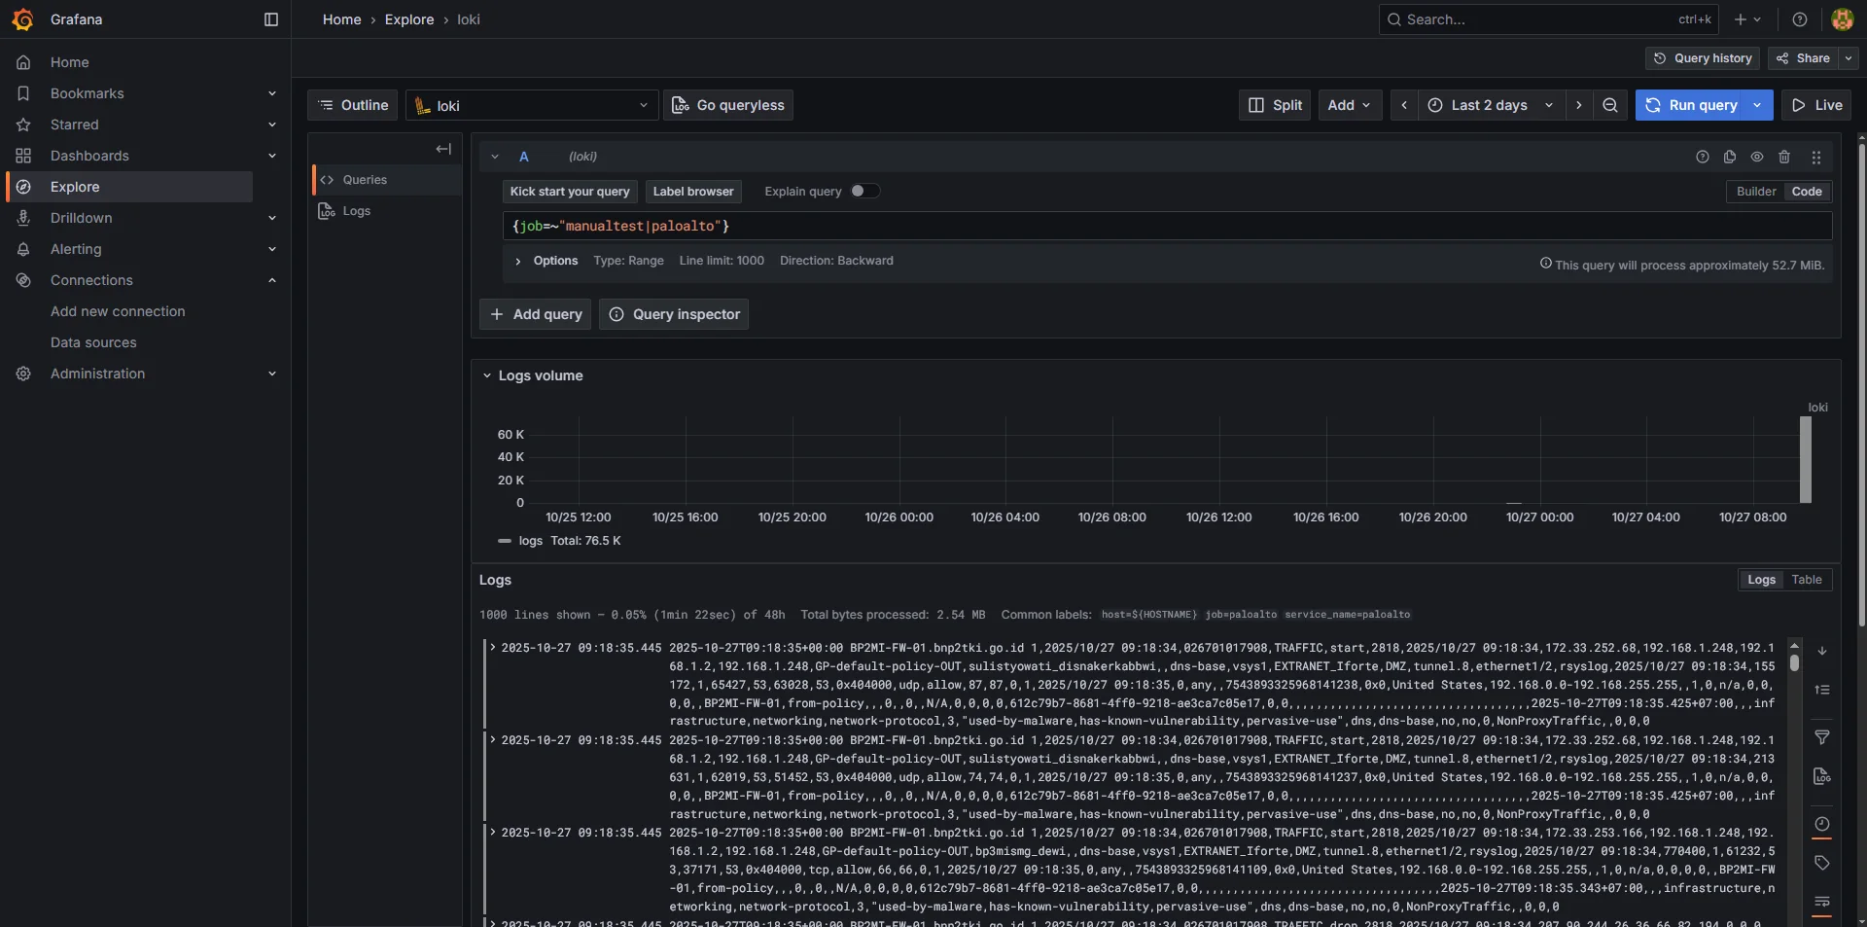The height and width of the screenshot is (927, 1867).
Task: Select Queries in the outline
Action: tap(387, 180)
